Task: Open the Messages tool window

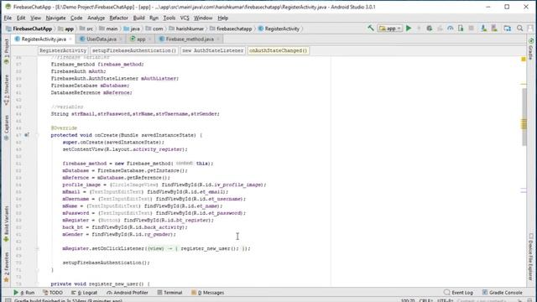Action: [208, 293]
